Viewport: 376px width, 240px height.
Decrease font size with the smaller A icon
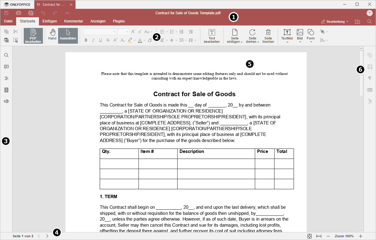pyautogui.click(x=140, y=32)
